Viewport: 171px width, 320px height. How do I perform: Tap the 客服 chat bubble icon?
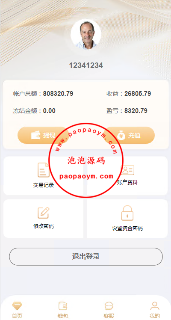click(109, 306)
